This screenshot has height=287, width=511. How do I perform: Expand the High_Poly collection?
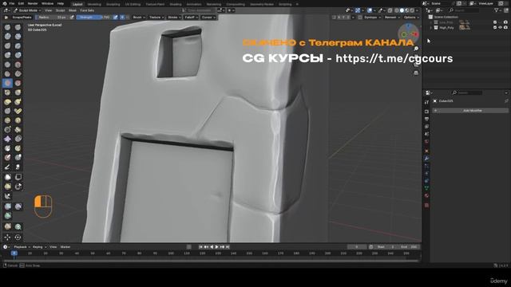pos(431,28)
